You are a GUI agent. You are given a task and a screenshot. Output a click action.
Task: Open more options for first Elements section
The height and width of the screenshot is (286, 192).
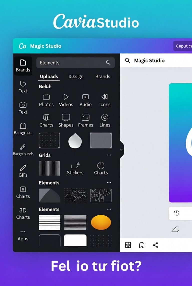pyautogui.click(x=109, y=182)
